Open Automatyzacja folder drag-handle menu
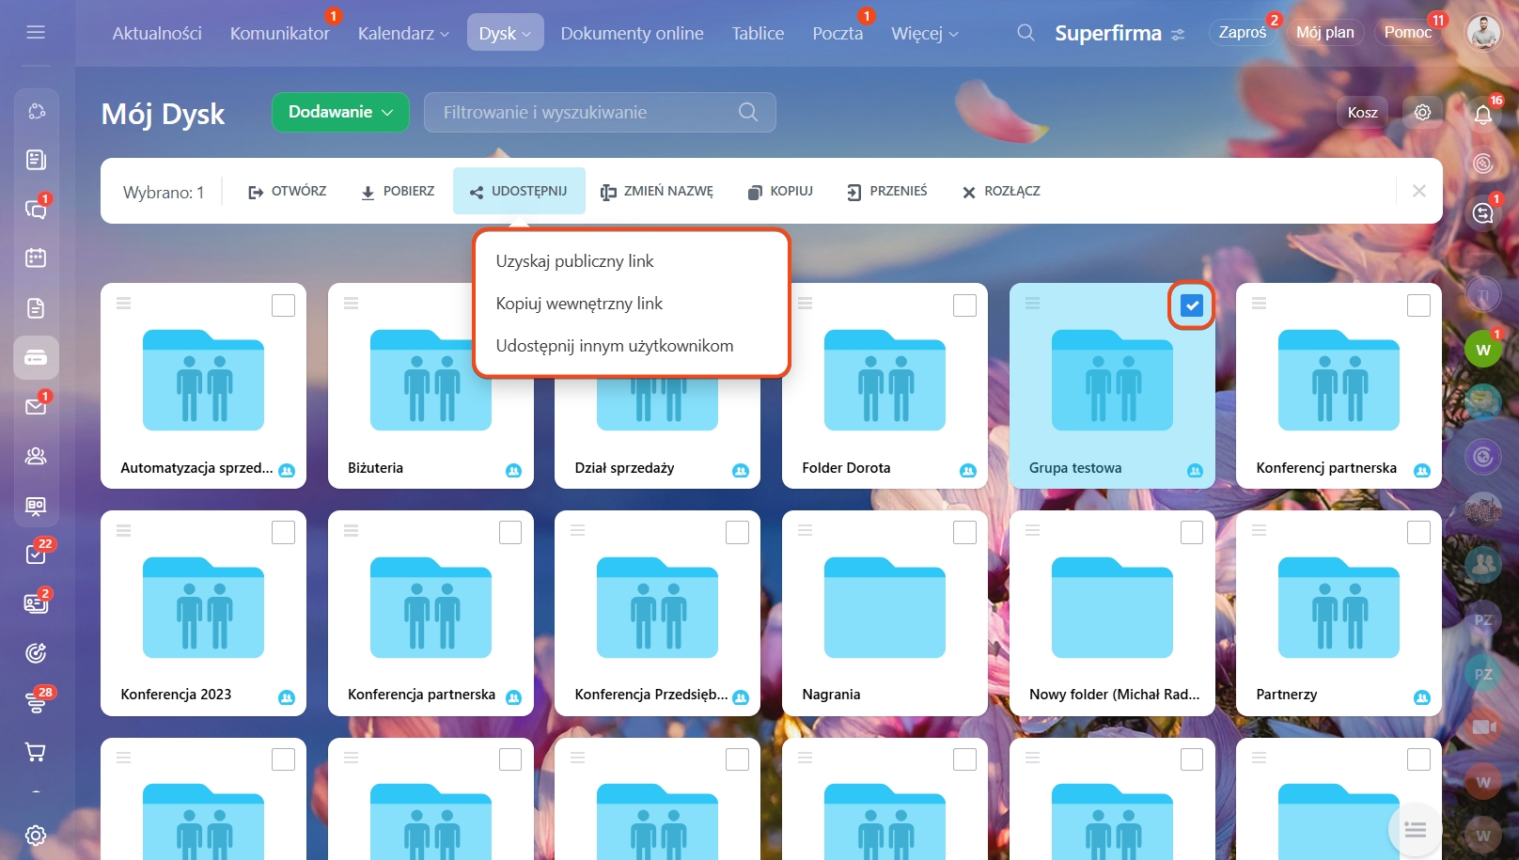Image resolution: width=1519 pixels, height=860 pixels. [124, 304]
